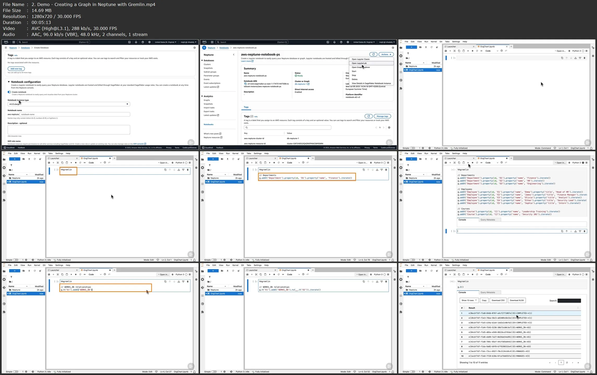Open Kernel menu in g.E() results frame
Viewport: 597px width, 375px height.
pyautogui.click(x=434, y=265)
